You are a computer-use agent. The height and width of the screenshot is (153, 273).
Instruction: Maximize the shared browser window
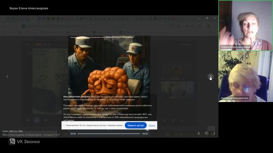coord(207,18)
